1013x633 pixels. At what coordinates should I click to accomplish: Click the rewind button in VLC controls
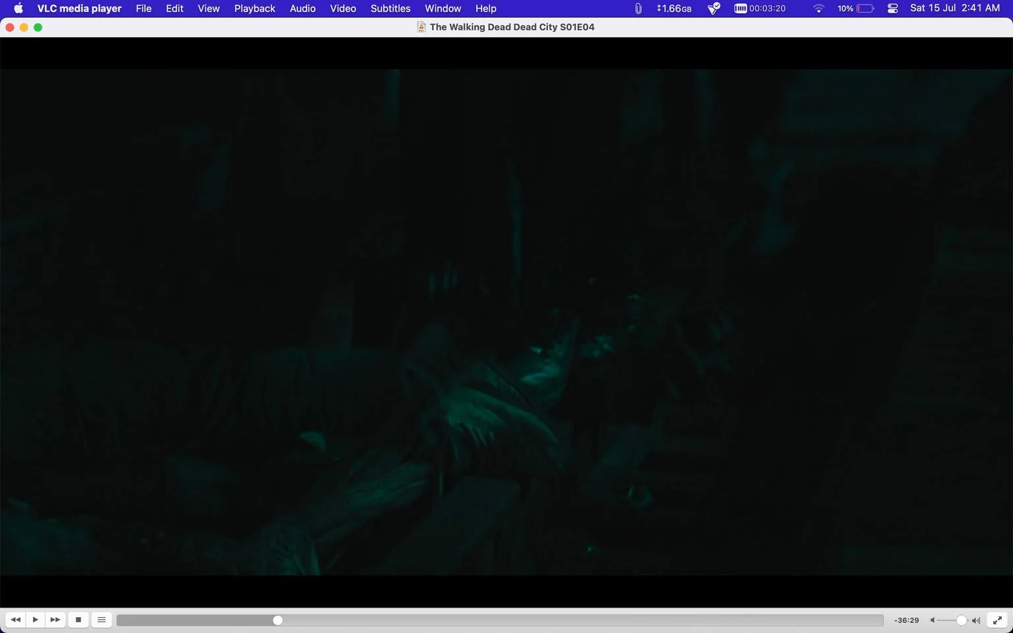point(15,620)
